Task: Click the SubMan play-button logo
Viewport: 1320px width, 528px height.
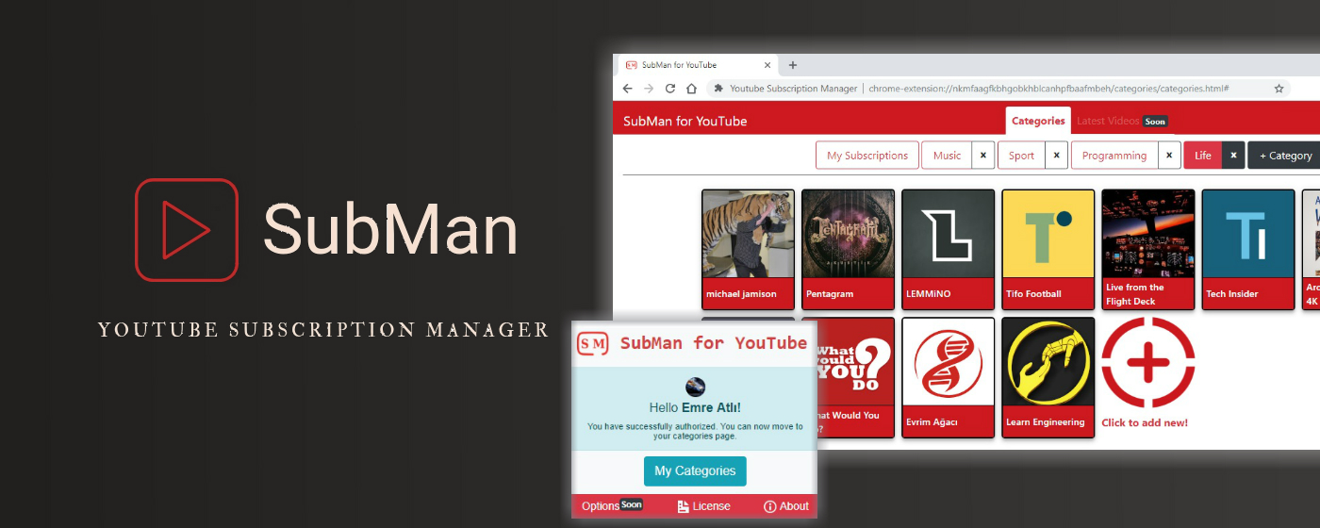Action: 187,230
